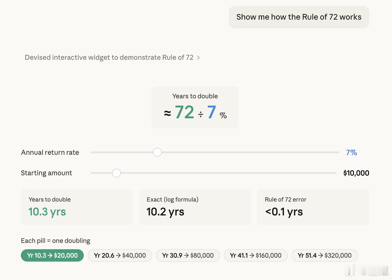The height and width of the screenshot is (280, 392).
Task: Click the 'Each pill = one doubling' caption
Action: [x=55, y=241]
